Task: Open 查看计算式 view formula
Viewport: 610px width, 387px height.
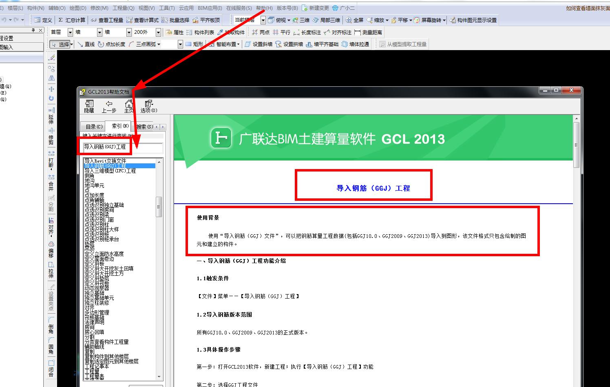Action: tap(142, 20)
